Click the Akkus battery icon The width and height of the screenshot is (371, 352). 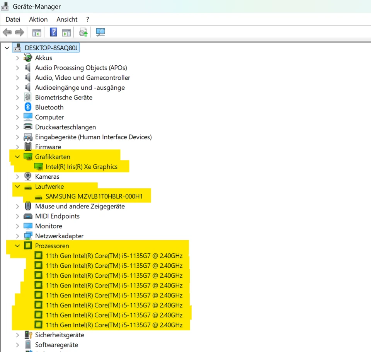tap(28, 58)
